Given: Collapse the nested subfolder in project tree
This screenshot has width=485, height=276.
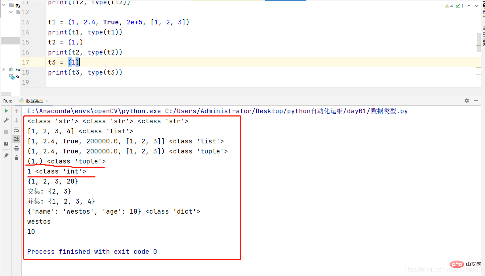Looking at the screenshot, I should 11,12.
